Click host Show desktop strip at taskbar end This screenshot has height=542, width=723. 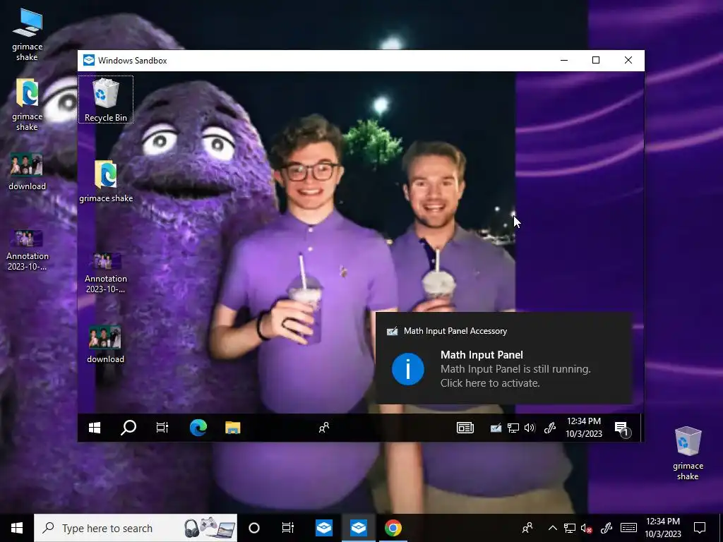(721, 528)
